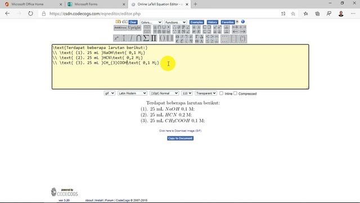
Task: Open the About link in footer
Action: pyautogui.click(x=89, y=201)
